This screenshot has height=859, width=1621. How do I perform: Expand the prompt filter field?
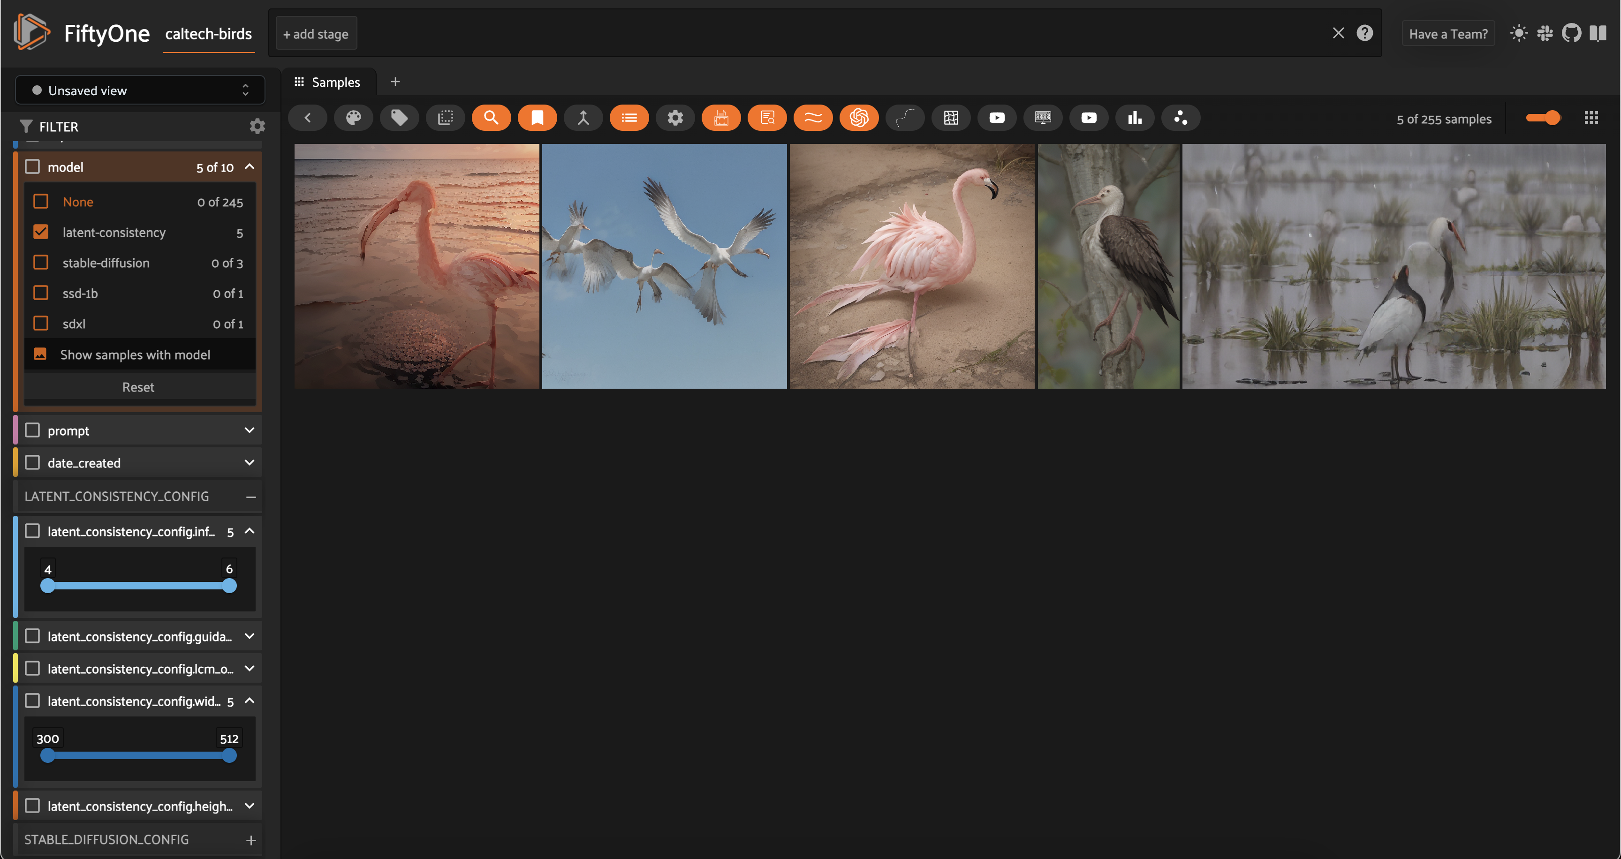(x=249, y=430)
